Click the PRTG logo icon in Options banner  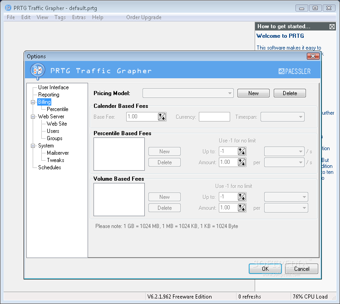pyautogui.click(x=38, y=71)
